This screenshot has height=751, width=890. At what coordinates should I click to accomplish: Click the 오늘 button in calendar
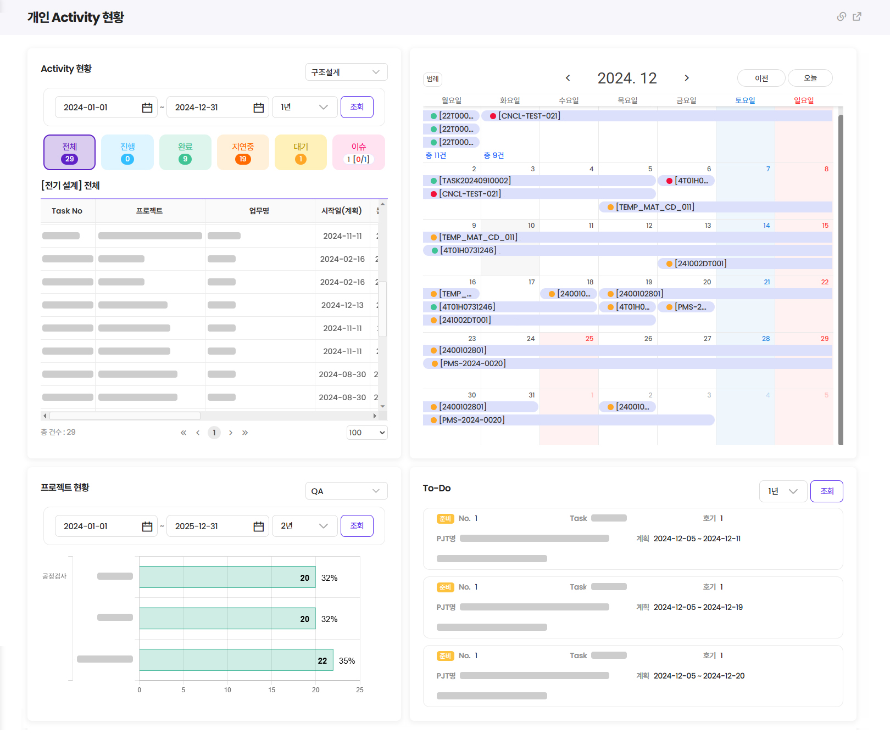[810, 78]
